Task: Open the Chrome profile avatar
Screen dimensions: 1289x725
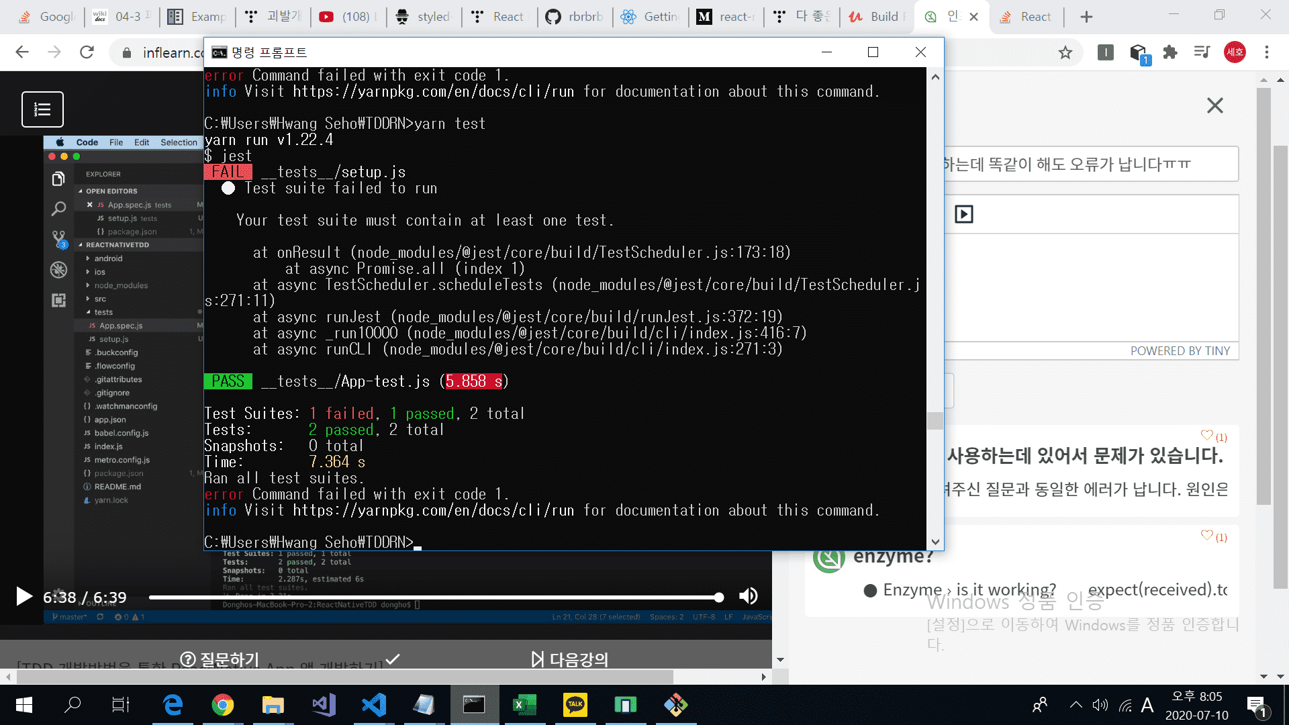Action: point(1235,52)
